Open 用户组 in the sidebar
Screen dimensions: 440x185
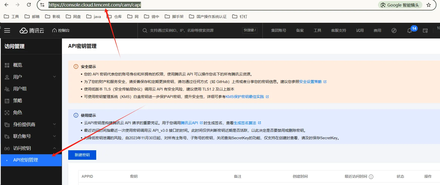click(x=31, y=89)
